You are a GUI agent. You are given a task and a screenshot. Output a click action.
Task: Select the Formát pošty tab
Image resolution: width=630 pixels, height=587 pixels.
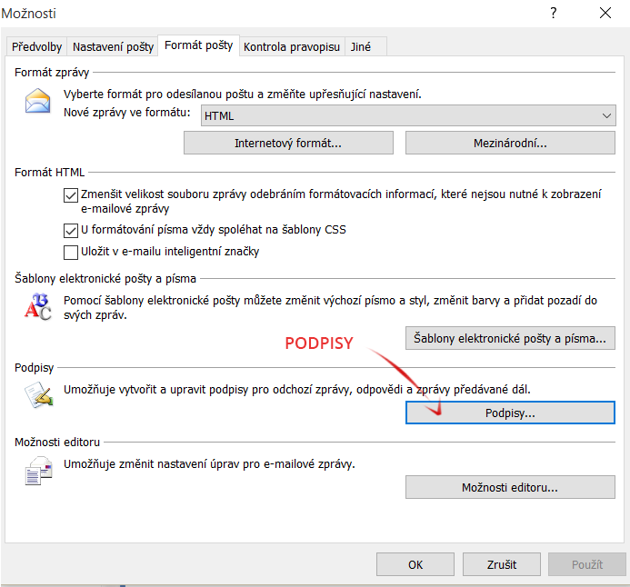[198, 45]
